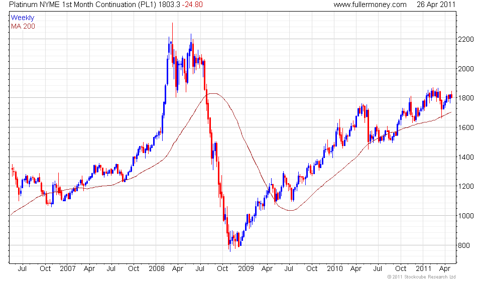The height and width of the screenshot is (281, 482).
Task: Open the www.fullermoney.com link text
Action: click(370, 5)
